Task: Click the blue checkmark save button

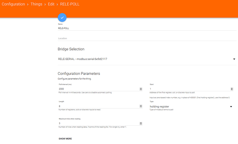Action: (62, 17)
